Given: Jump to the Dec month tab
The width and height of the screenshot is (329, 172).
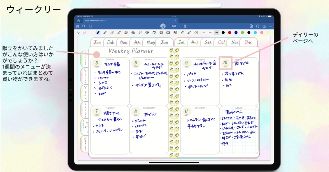Looking at the screenshot, I should coord(248,42).
